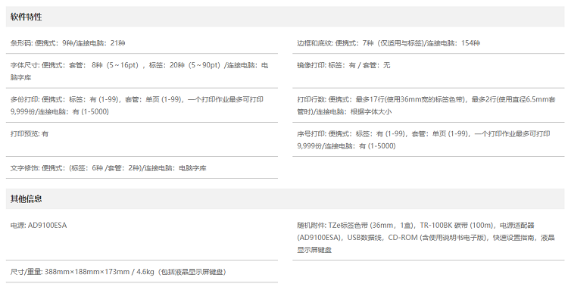Viewport: 568px width, 287px height.
Task: Click the 序号打印 specification row
Action: 429,139
